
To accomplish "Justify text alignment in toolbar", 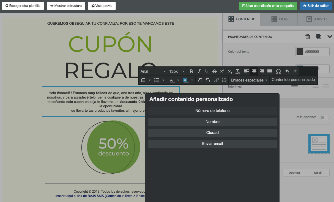I will click(270, 71).
